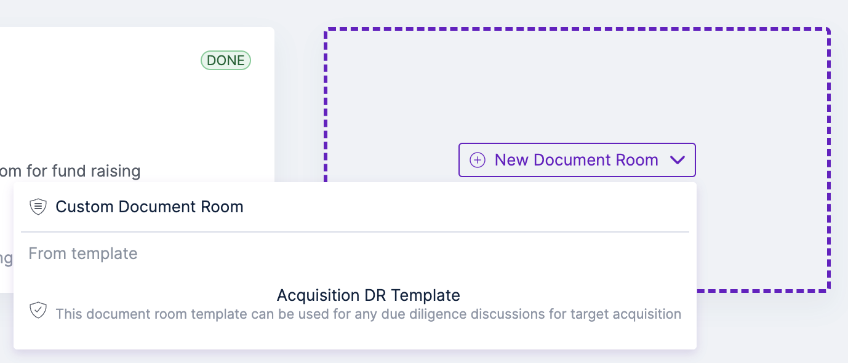This screenshot has height=363, width=848.
Task: Click the green DONE pill on the card
Action: click(225, 60)
